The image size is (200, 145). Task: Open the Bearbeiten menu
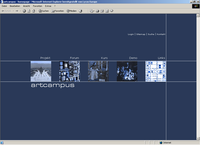point(15,6)
